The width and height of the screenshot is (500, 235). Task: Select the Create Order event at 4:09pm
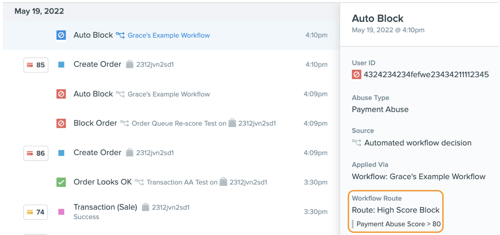click(x=98, y=153)
